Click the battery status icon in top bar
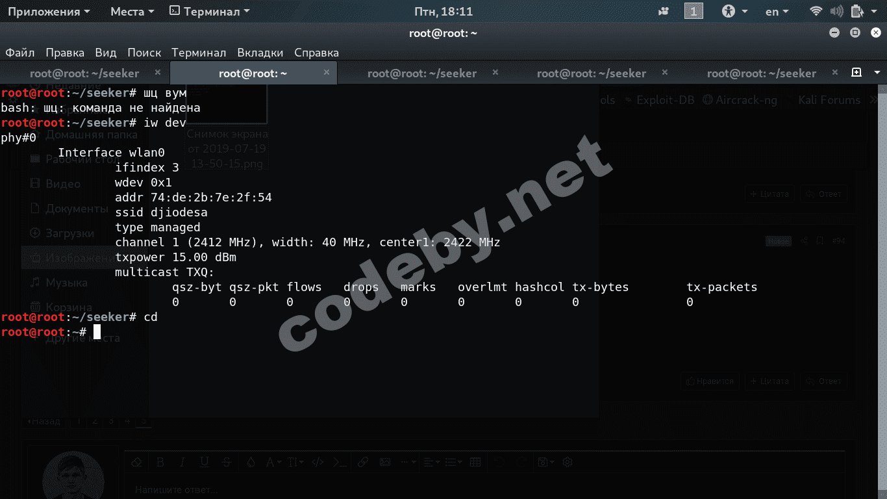The width and height of the screenshot is (887, 499). [x=856, y=12]
